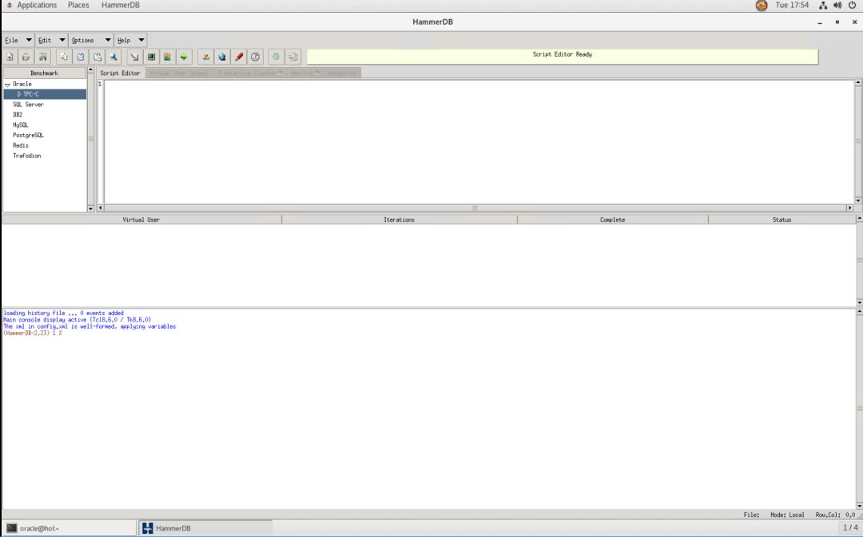Switch to the Metrics tab

(x=305, y=73)
